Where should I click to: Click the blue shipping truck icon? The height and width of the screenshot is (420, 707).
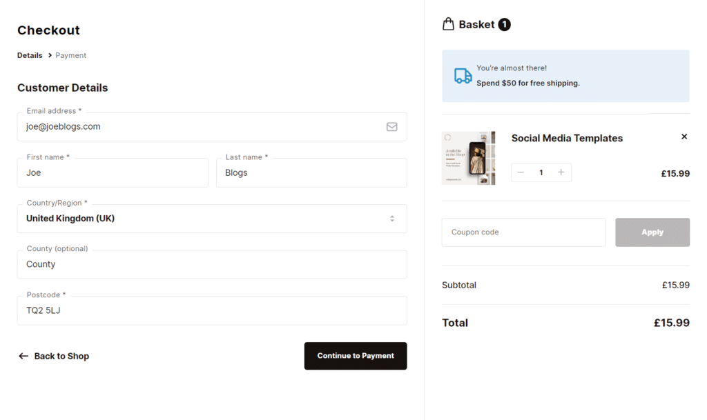461,75
